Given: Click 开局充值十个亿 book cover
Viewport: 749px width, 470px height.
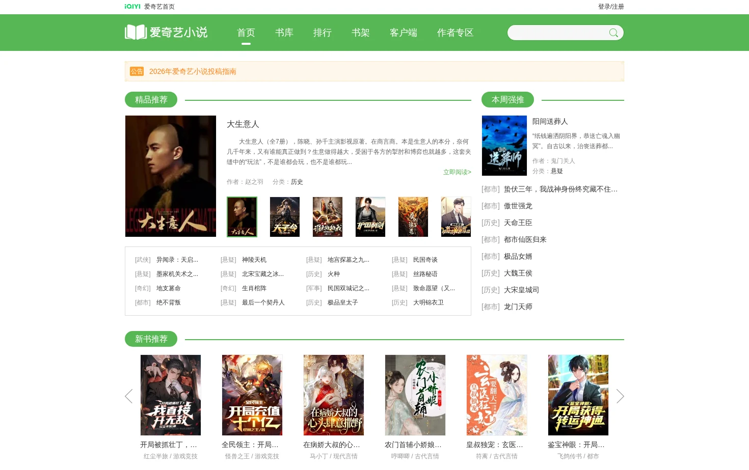Looking at the screenshot, I should (x=252, y=395).
